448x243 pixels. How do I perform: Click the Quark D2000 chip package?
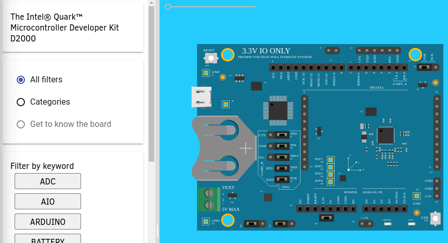386,136
